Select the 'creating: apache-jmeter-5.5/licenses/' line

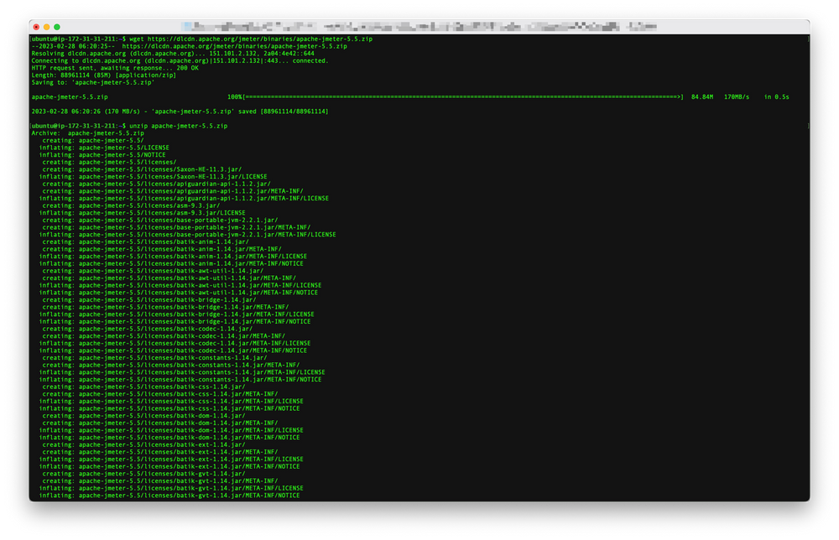click(109, 163)
